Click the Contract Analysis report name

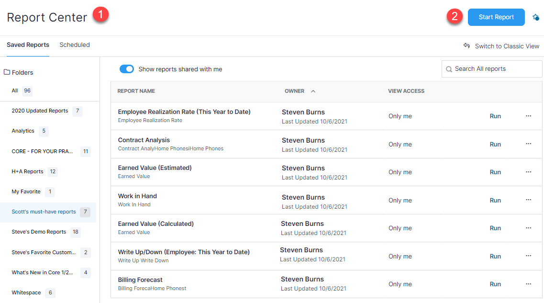click(x=144, y=140)
